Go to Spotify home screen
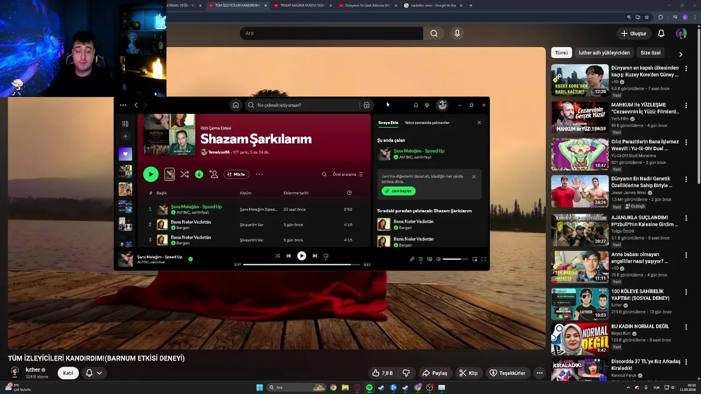The image size is (701, 394). pyautogui.click(x=235, y=105)
